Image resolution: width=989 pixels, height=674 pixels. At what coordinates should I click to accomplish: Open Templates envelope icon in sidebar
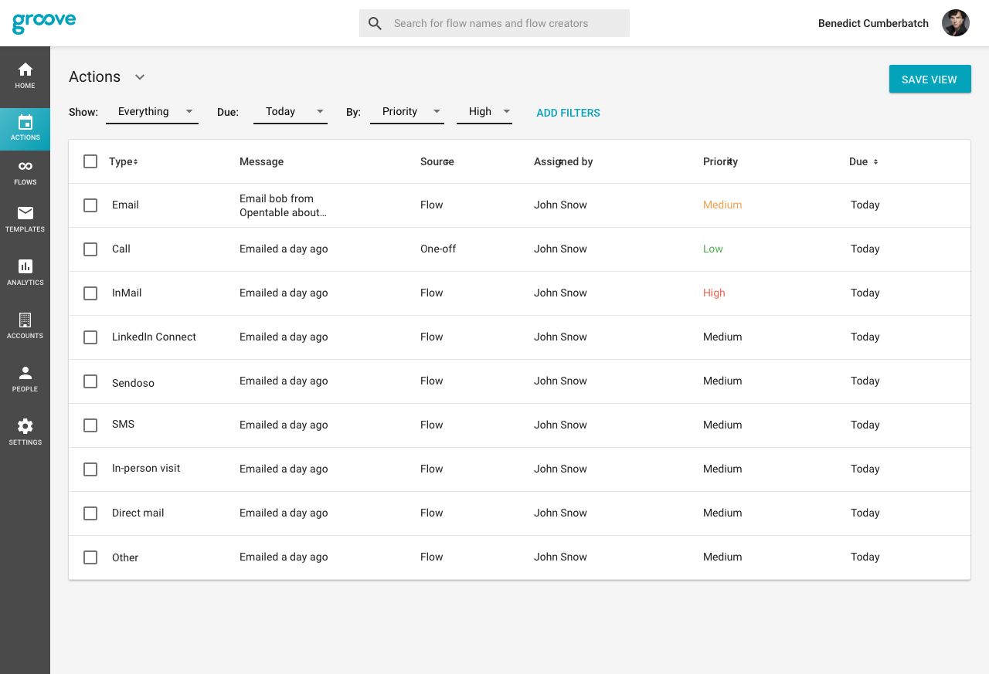click(25, 213)
